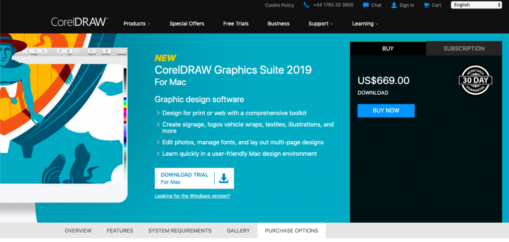
Task: Click the Sign in person icon
Action: click(394, 5)
